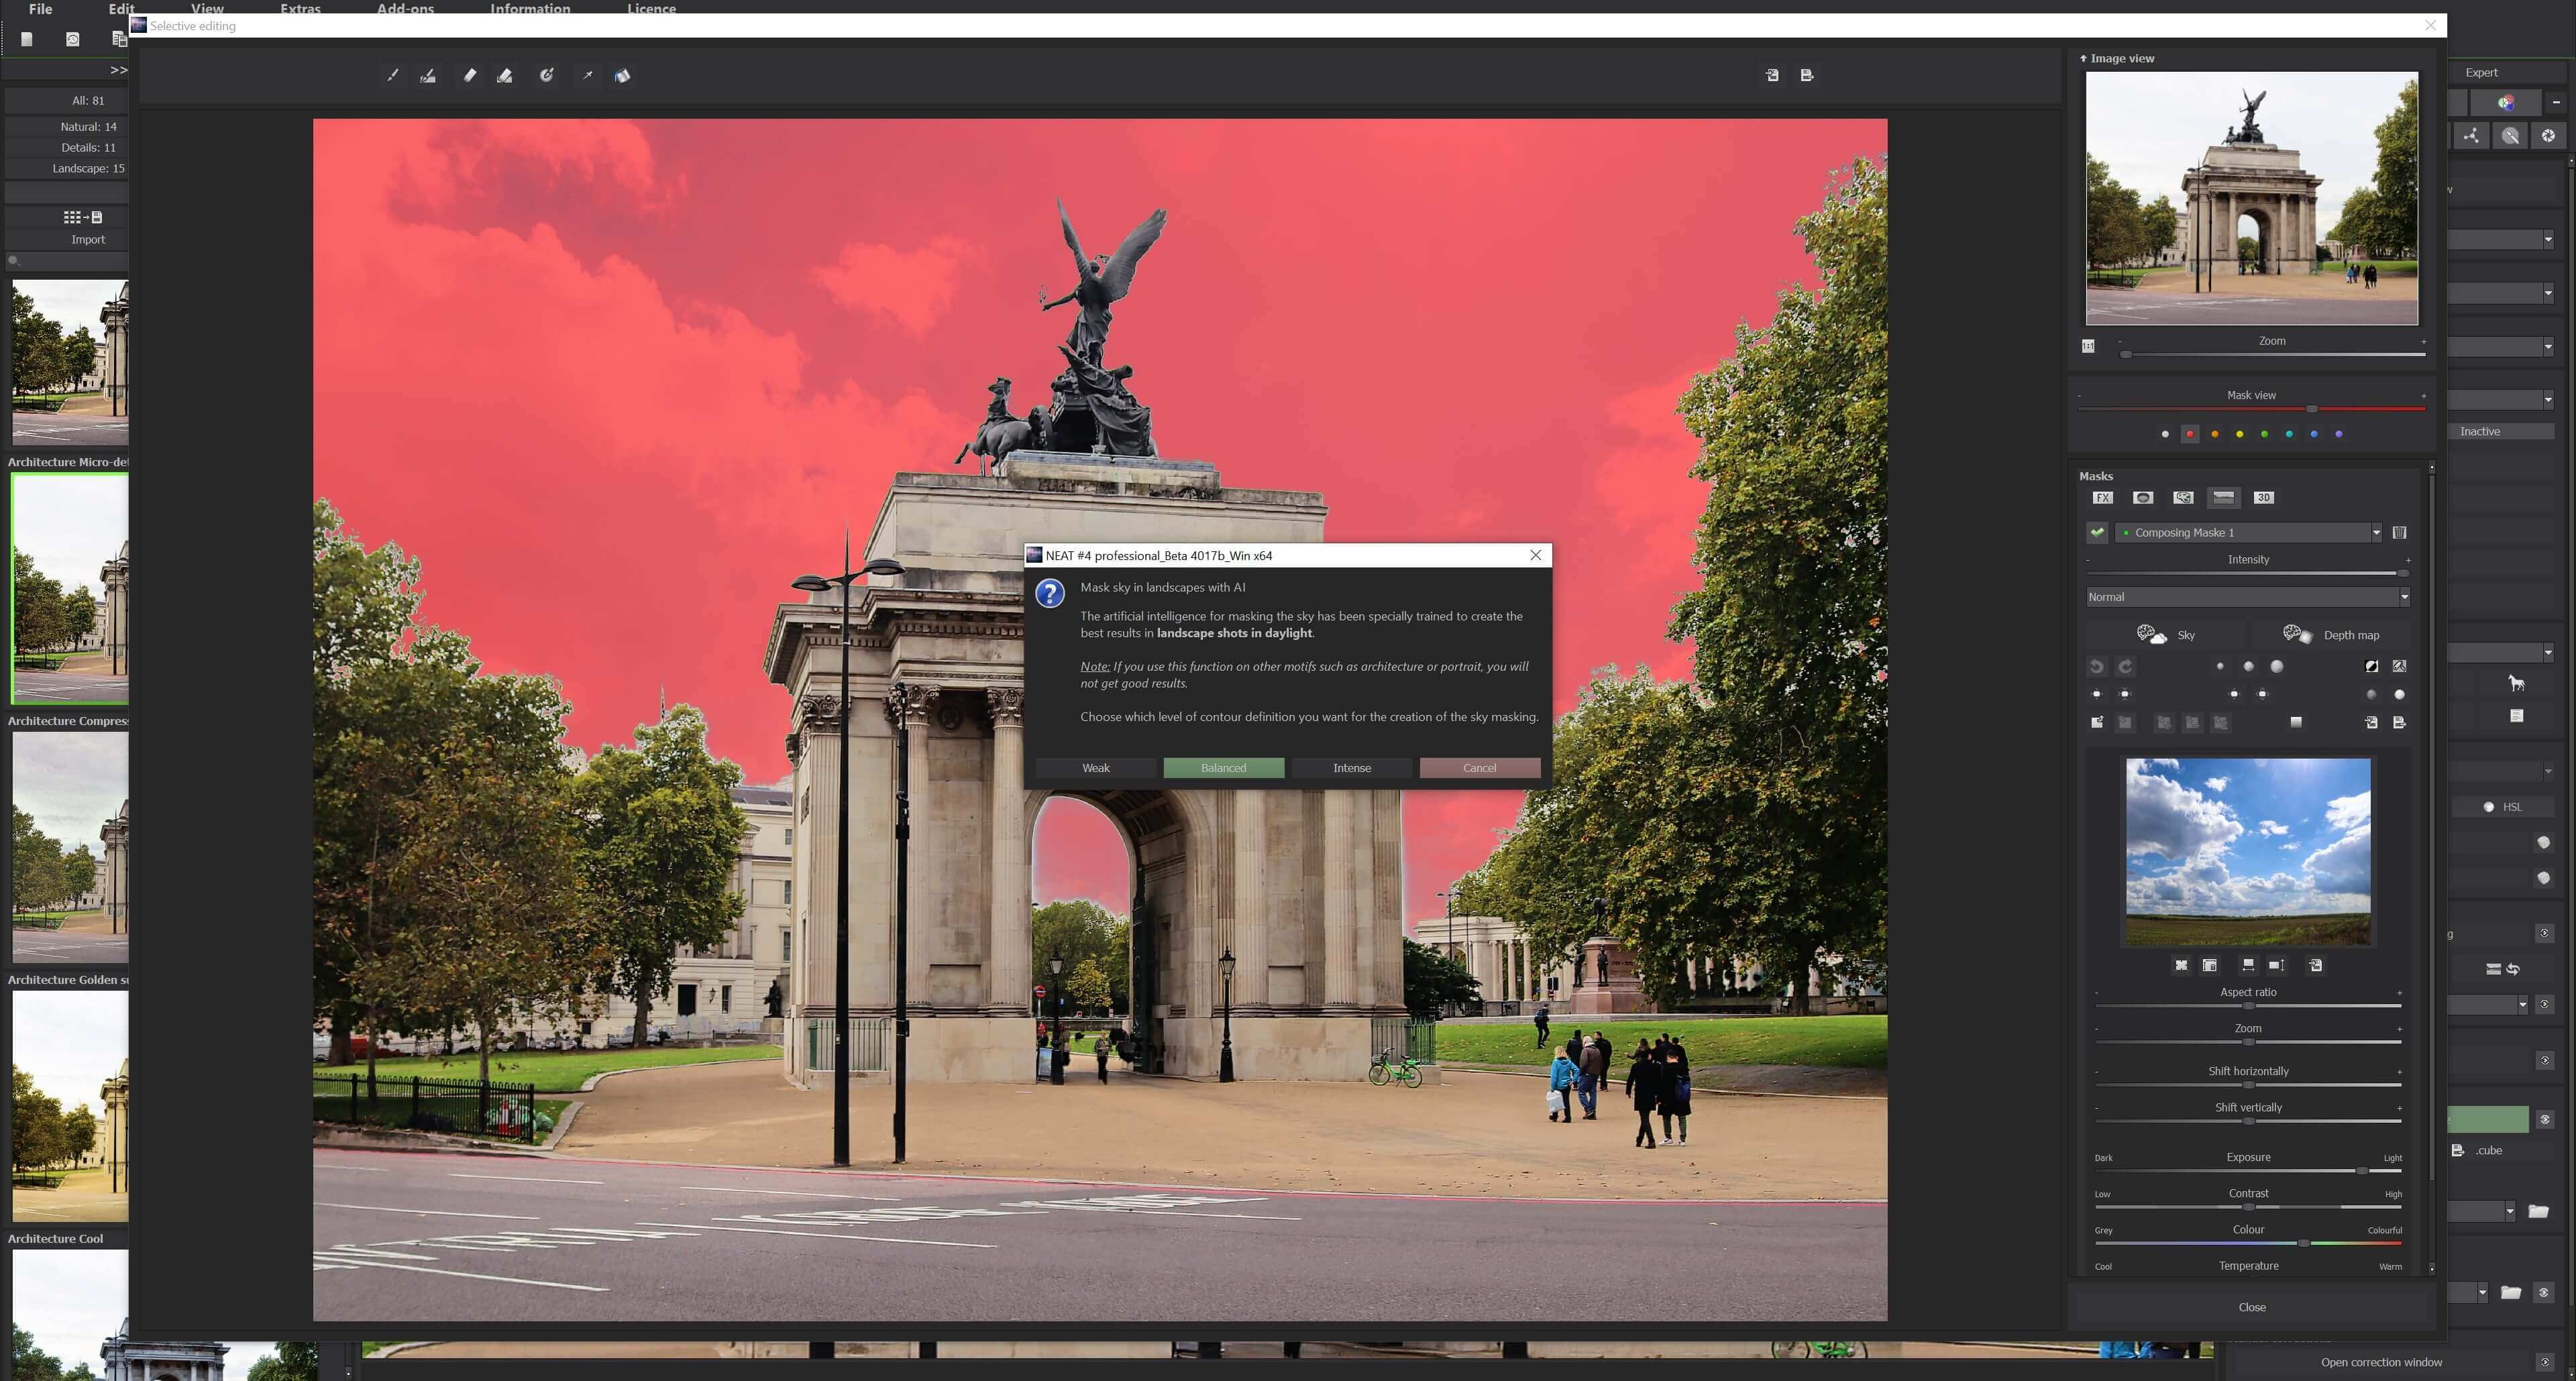Click Cancel in the sky mask dialog
The width and height of the screenshot is (2576, 1381).
[x=1479, y=768]
